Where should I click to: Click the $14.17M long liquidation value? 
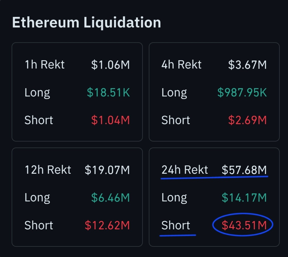[x=244, y=198]
